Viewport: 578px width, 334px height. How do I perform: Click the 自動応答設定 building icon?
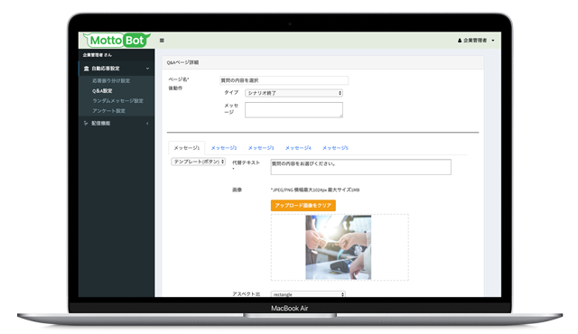pos(87,69)
